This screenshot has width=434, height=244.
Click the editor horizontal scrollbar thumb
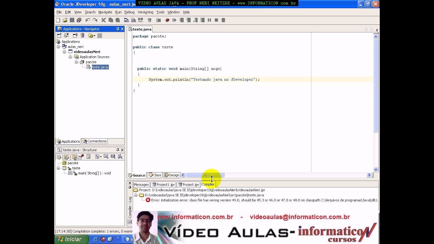click(205, 175)
